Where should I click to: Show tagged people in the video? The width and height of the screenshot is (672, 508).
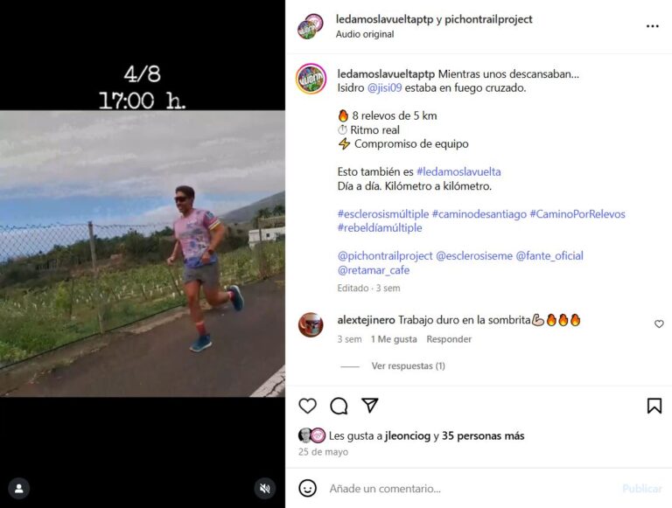pyautogui.click(x=19, y=488)
